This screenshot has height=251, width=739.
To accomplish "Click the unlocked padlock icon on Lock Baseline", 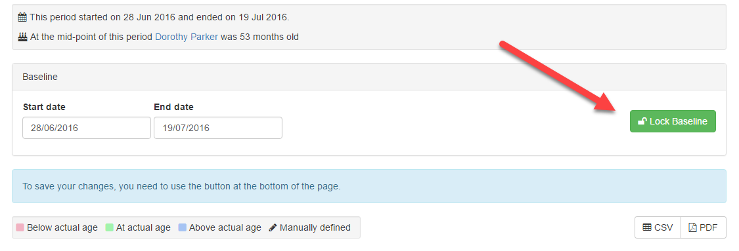I will [x=642, y=121].
